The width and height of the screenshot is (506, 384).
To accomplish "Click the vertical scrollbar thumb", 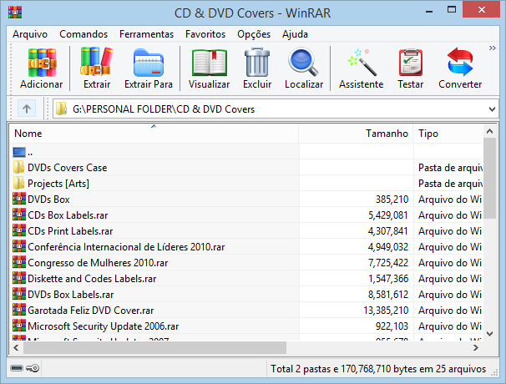I will tap(489, 178).
